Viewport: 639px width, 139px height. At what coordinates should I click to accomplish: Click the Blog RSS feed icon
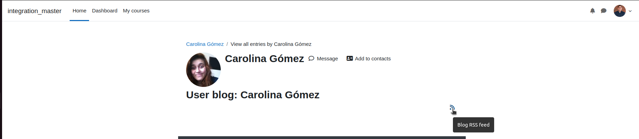452,108
